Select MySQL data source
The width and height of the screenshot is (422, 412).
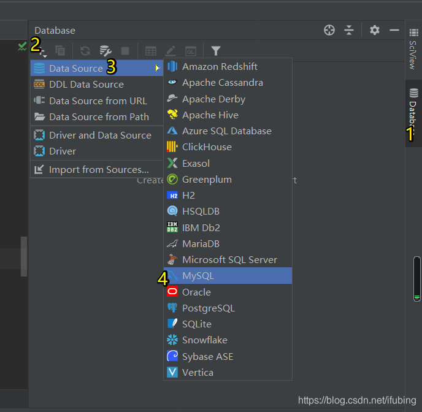pos(228,276)
